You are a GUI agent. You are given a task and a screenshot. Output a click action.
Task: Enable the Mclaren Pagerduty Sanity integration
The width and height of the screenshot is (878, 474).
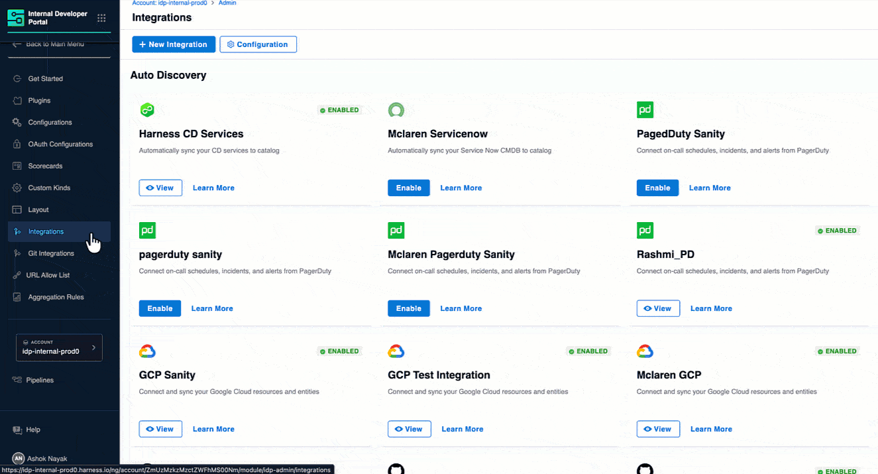point(408,308)
